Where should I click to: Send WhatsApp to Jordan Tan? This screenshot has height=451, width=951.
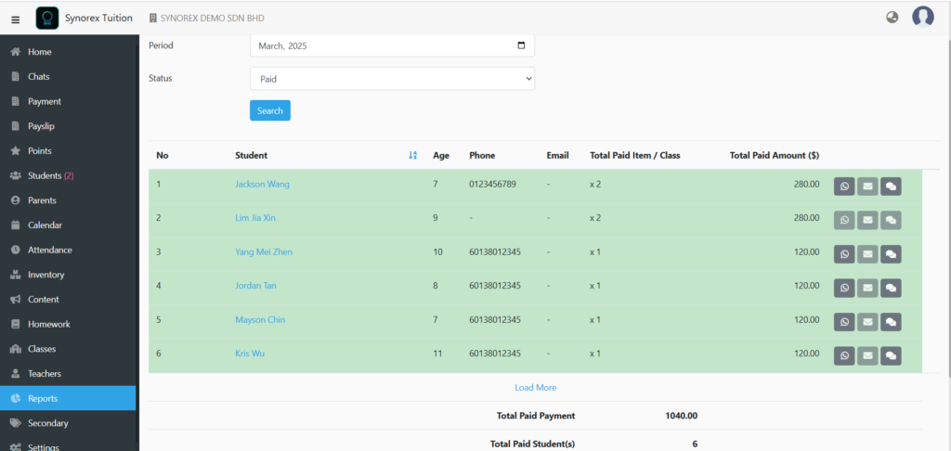point(844,288)
